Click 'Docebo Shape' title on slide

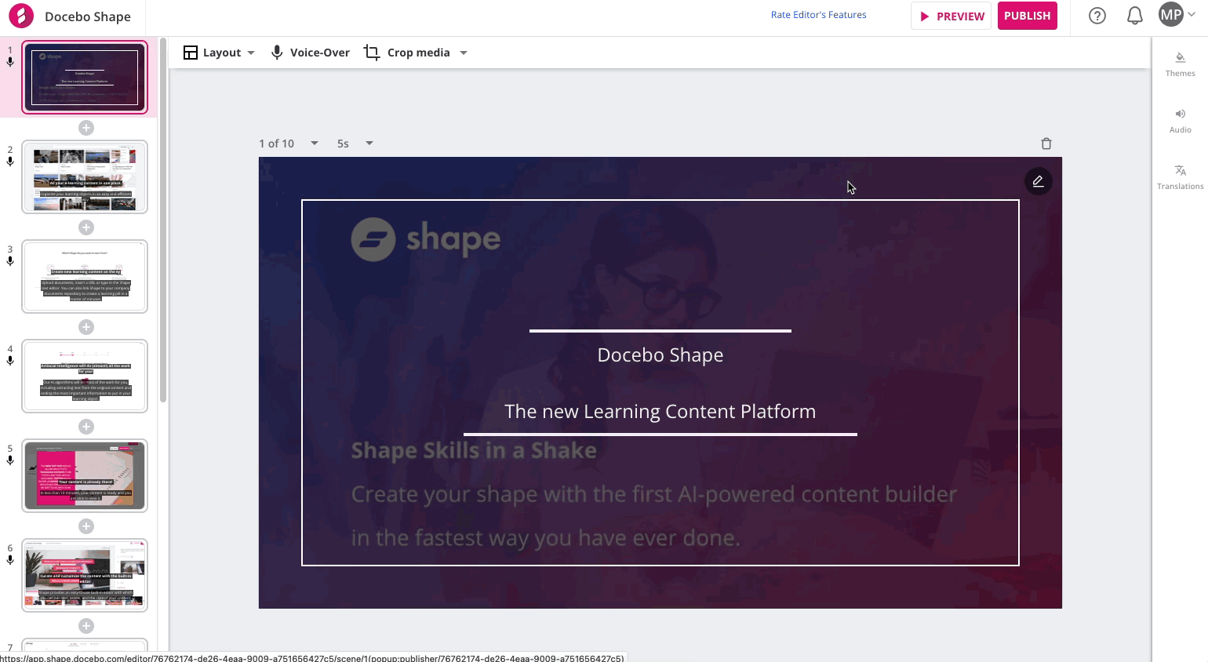coord(660,355)
